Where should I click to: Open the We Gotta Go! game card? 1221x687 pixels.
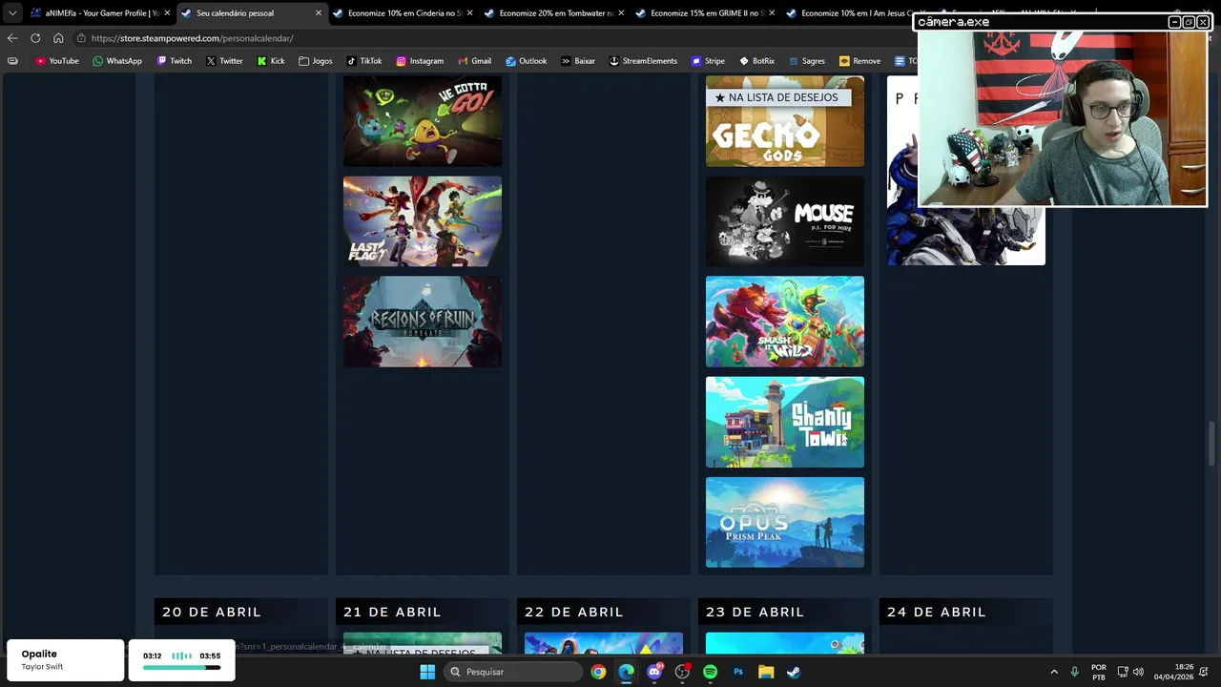[x=423, y=121]
